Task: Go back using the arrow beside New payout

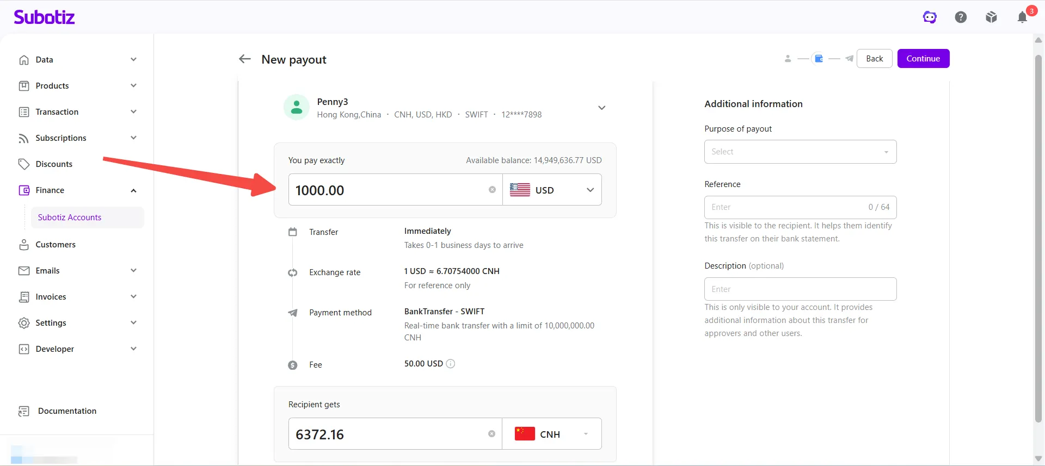Action: 244,59
